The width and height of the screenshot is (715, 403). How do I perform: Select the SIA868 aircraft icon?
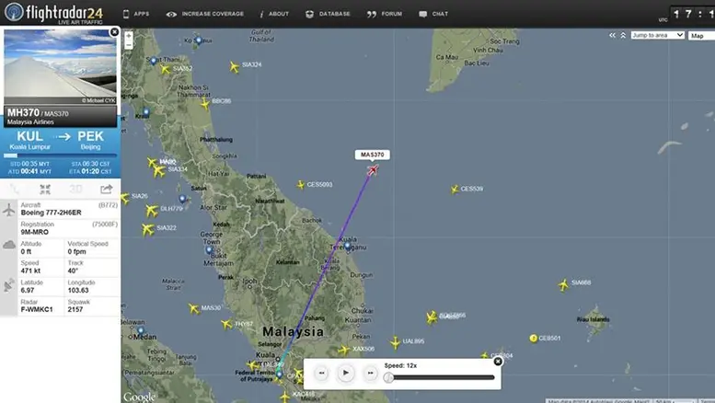563,285
